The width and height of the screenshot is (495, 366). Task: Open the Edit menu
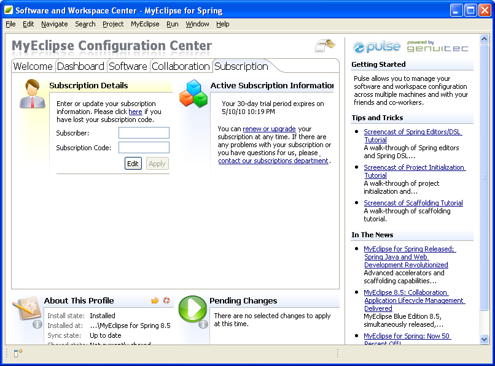click(x=28, y=24)
